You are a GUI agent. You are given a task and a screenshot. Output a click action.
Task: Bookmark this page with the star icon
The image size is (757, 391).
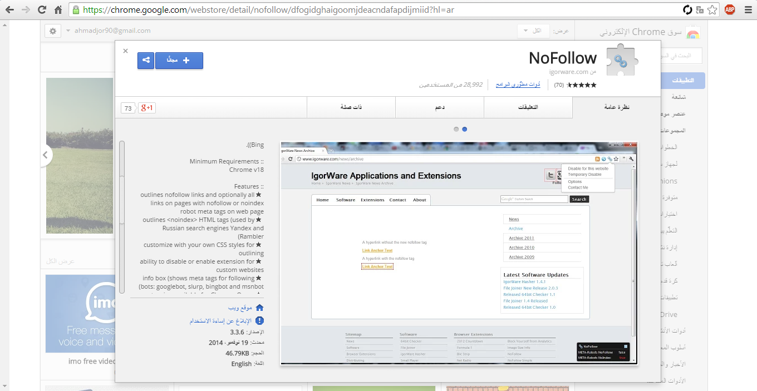pos(712,10)
